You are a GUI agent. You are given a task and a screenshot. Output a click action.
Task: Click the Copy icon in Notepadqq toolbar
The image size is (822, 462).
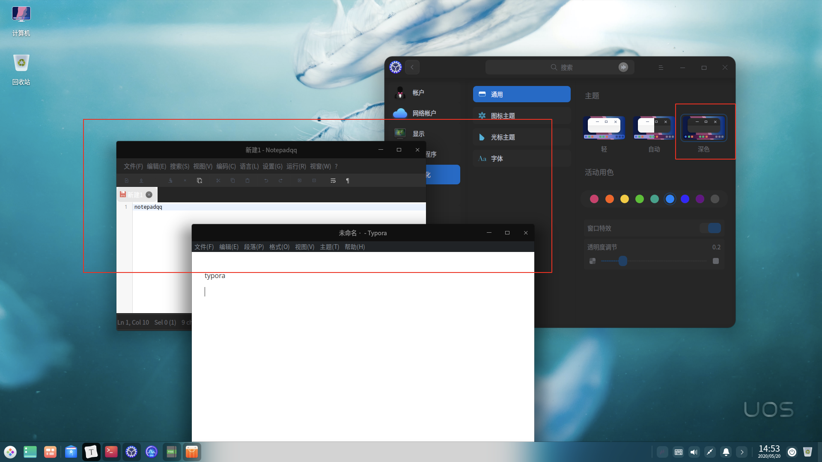(x=233, y=181)
